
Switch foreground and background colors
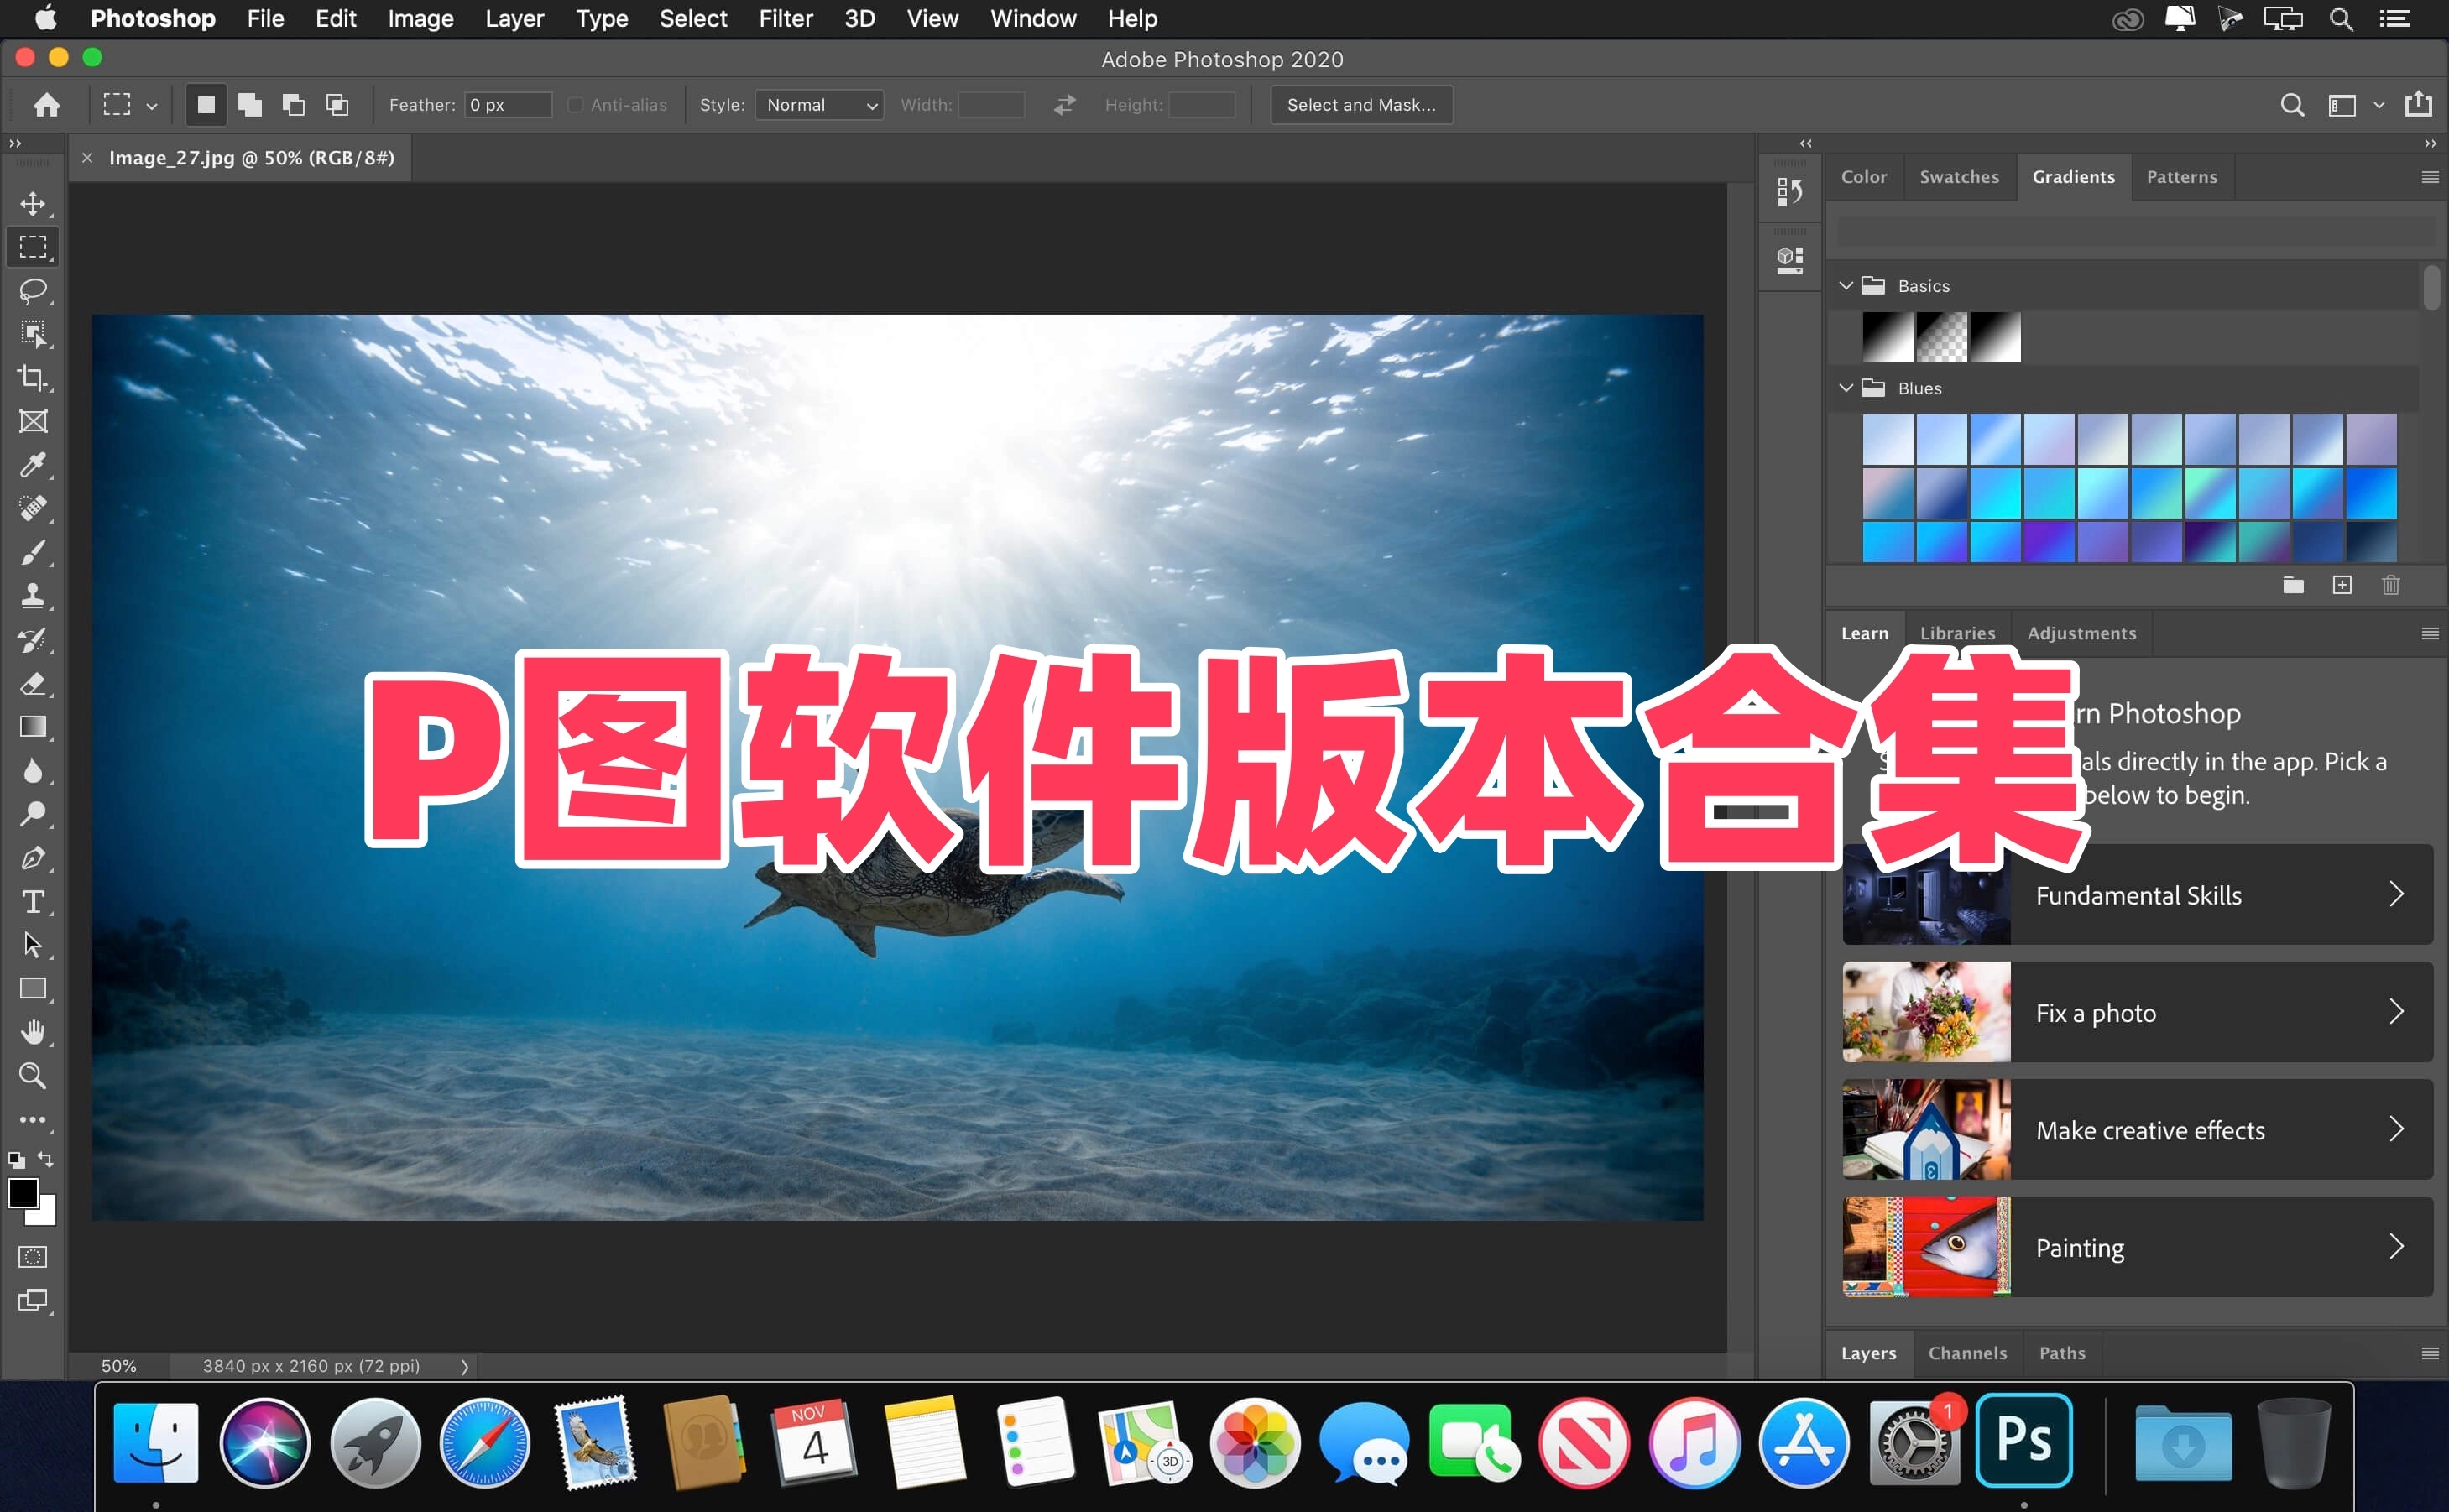pyautogui.click(x=46, y=1159)
